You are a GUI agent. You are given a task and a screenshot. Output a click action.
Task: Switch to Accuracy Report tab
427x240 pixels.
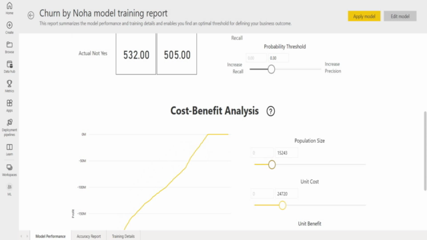[89, 236]
